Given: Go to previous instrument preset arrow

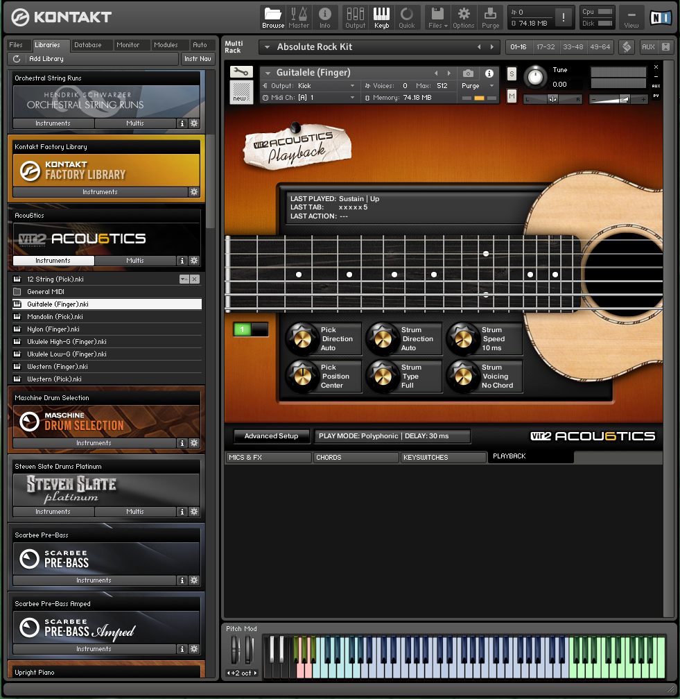Looking at the screenshot, I should pos(436,73).
